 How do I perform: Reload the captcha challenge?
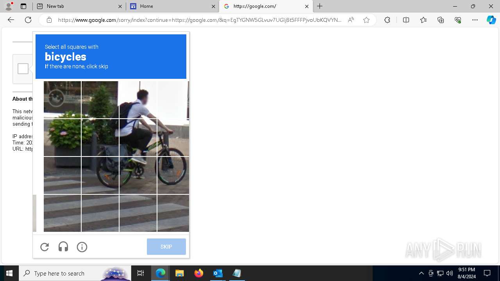pyautogui.click(x=45, y=247)
